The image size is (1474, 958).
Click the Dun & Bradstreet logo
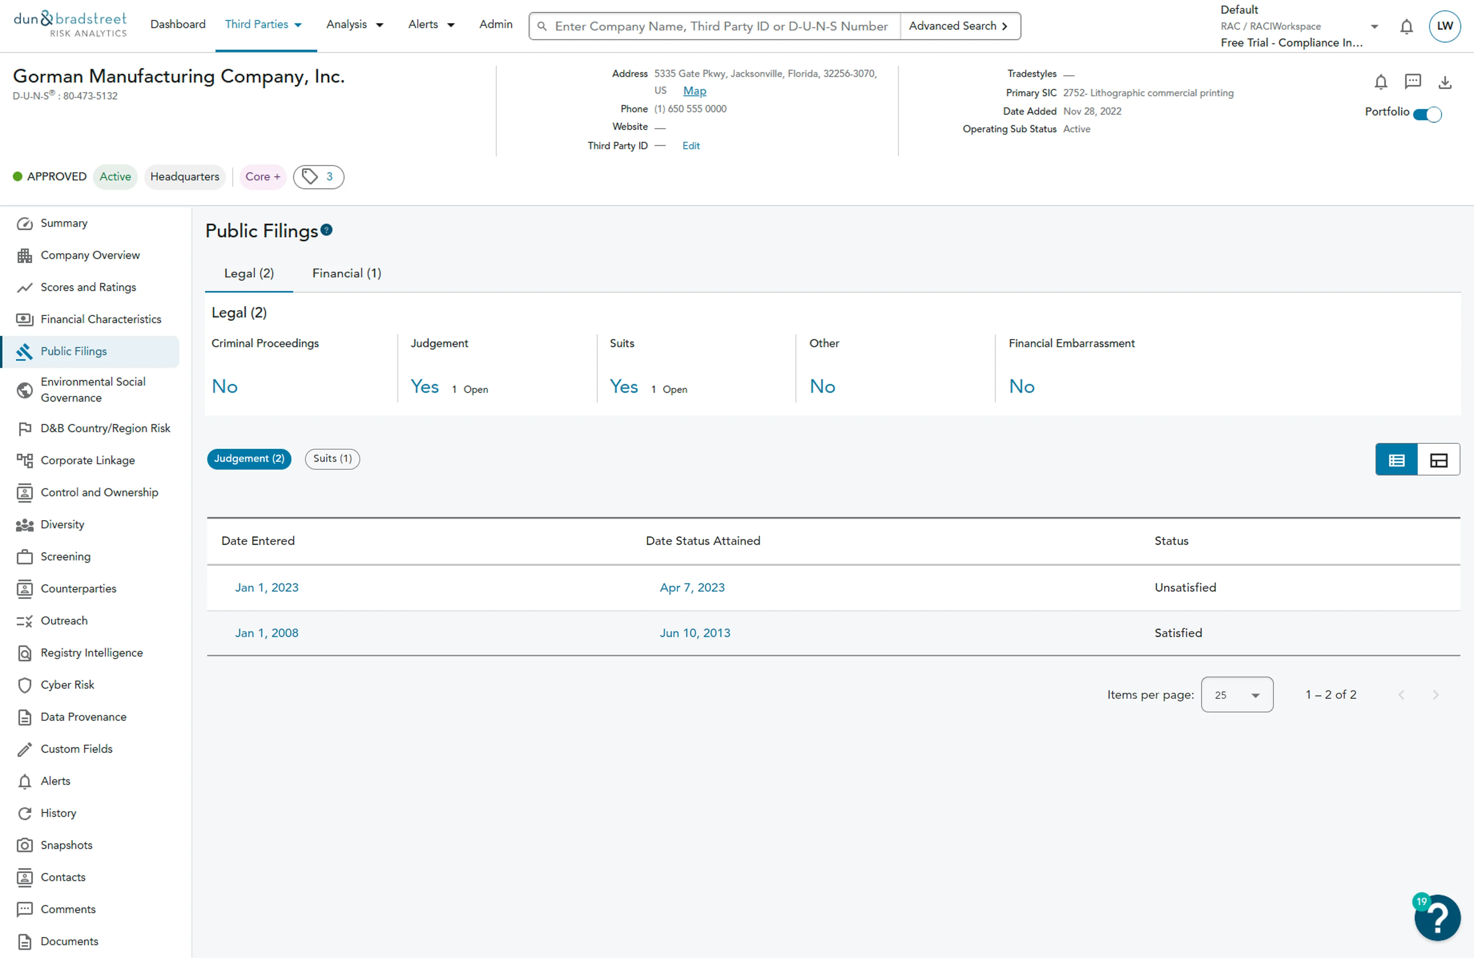coord(70,24)
